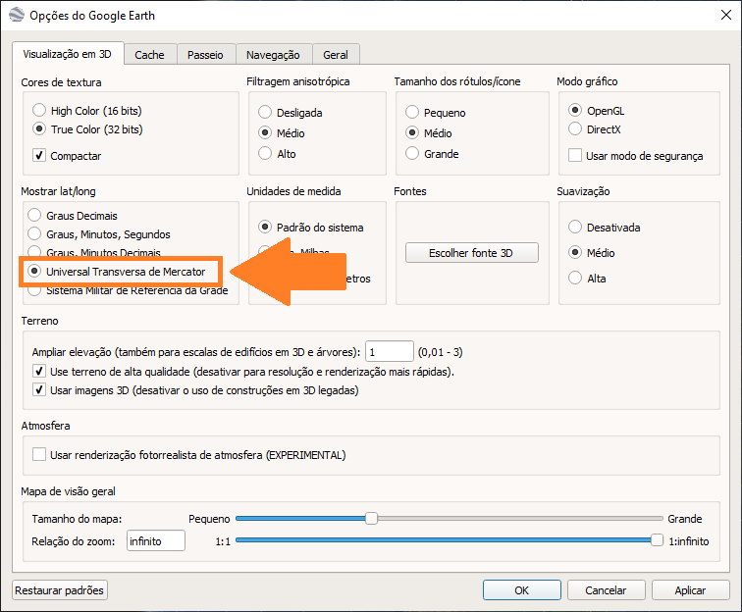The height and width of the screenshot is (612, 742).
Task: Open the Passeio tab
Action: 205,55
